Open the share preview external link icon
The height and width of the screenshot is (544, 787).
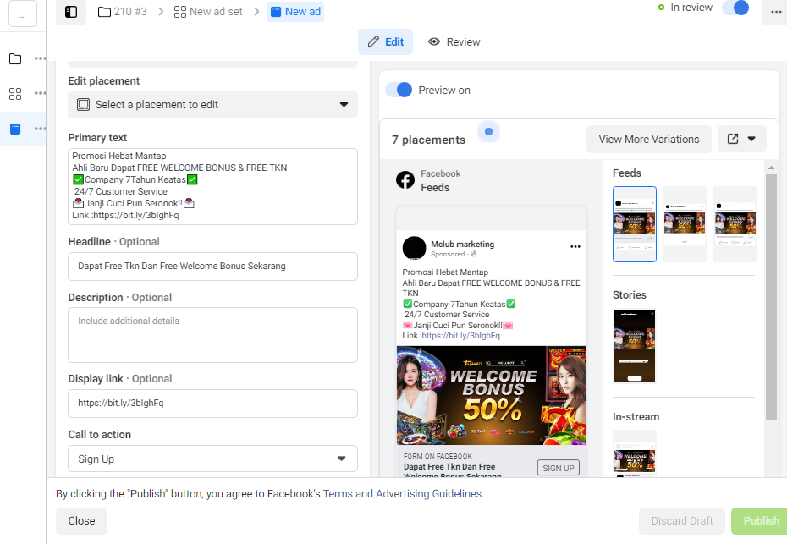click(x=733, y=139)
